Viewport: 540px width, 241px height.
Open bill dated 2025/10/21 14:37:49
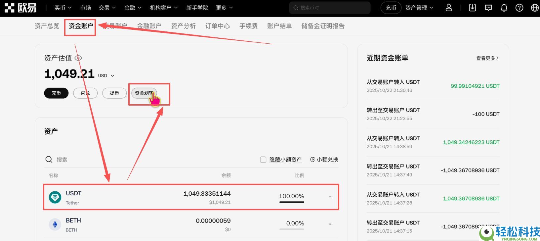pyautogui.click(x=433, y=170)
